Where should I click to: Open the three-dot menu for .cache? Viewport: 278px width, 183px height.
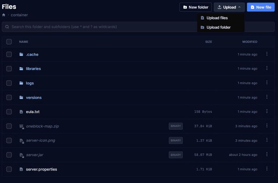click(x=267, y=54)
